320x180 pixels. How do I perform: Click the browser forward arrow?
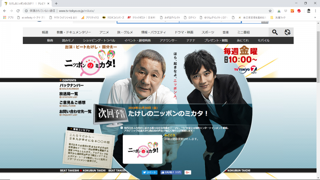11,11
